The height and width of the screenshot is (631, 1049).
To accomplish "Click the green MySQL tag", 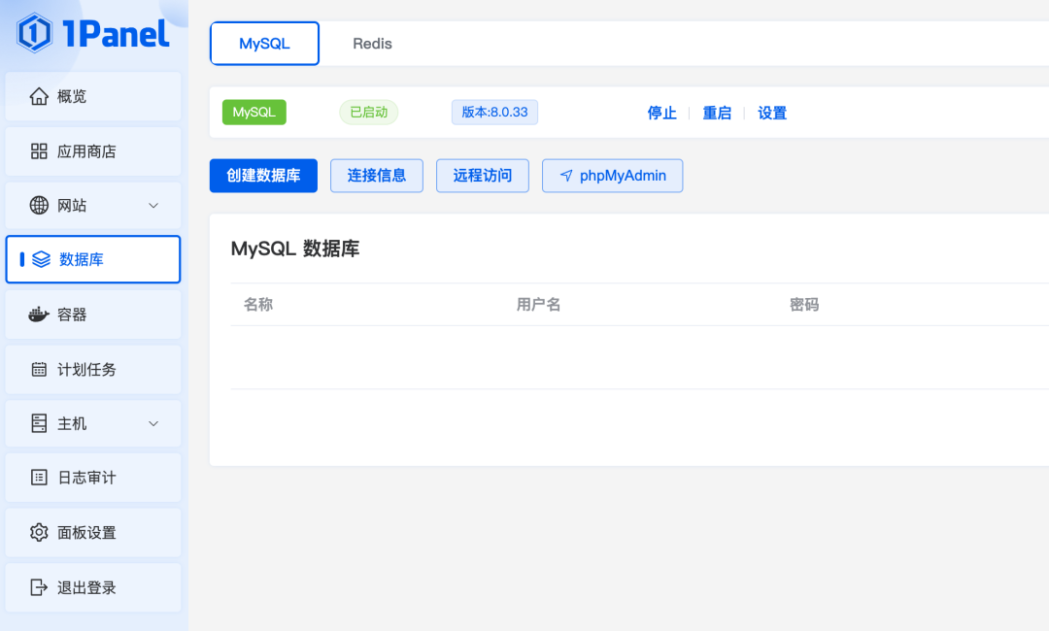I will [254, 113].
